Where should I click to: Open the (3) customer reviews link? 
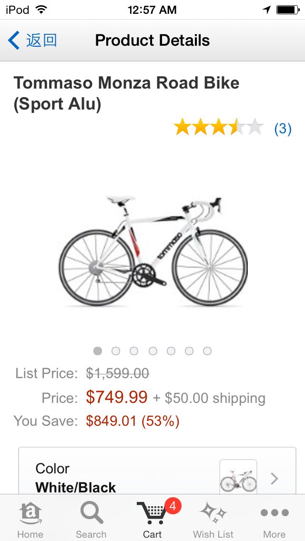point(283,129)
